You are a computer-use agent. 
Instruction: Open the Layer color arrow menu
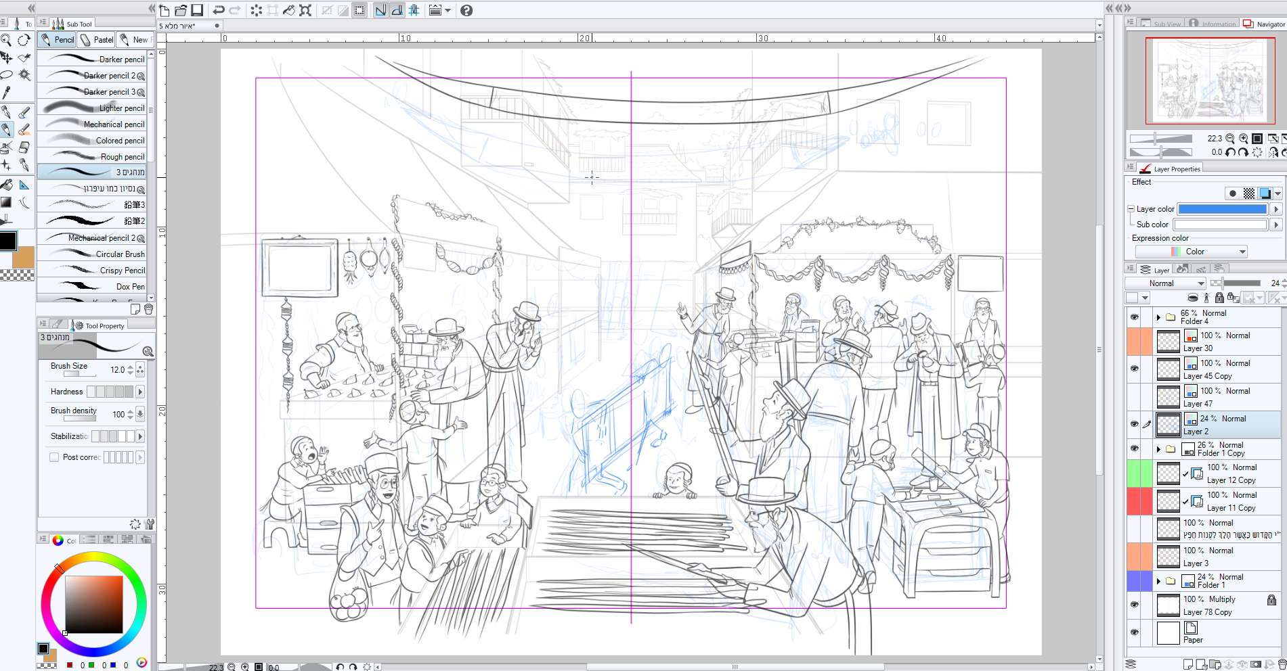[1276, 209]
